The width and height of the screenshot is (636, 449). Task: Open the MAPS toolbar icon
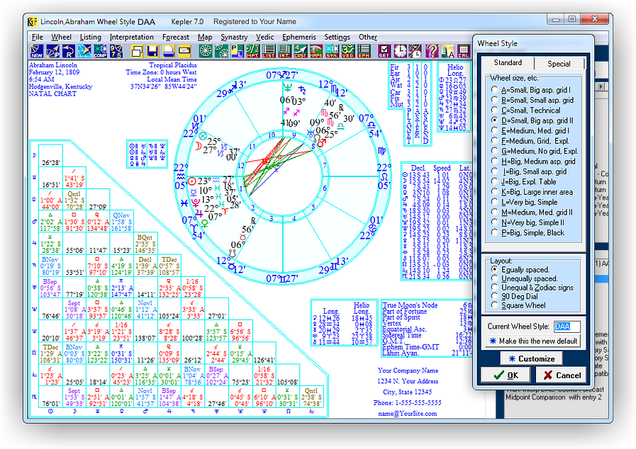point(316,52)
